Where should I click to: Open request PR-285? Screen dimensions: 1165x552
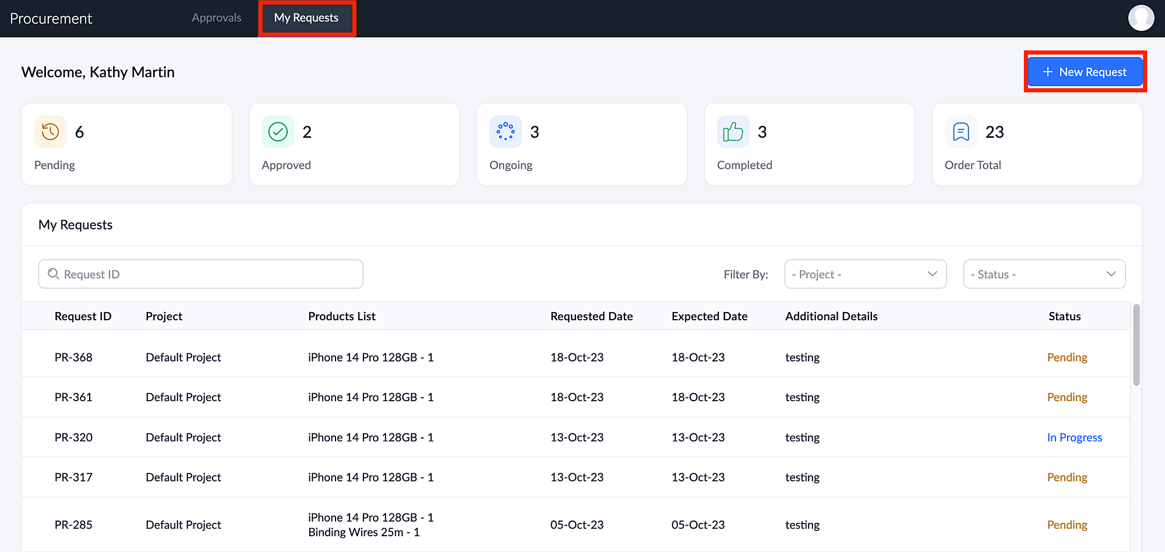point(73,525)
